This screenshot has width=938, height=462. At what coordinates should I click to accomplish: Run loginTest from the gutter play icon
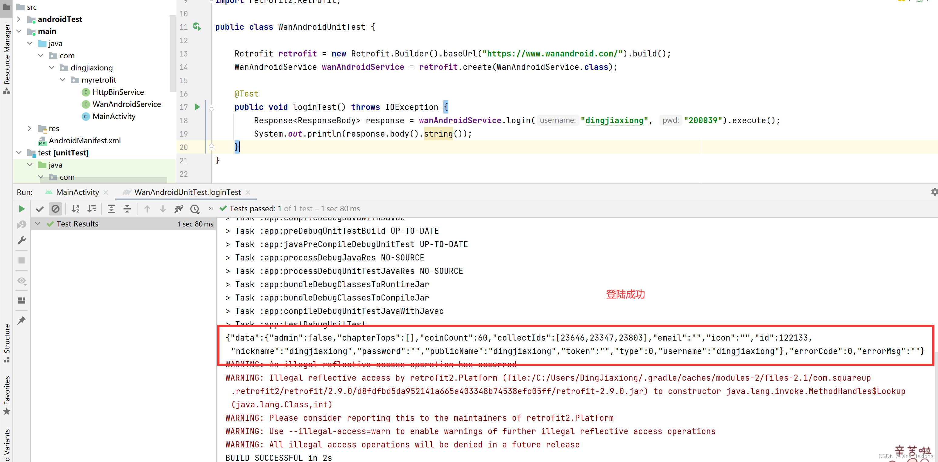click(197, 107)
